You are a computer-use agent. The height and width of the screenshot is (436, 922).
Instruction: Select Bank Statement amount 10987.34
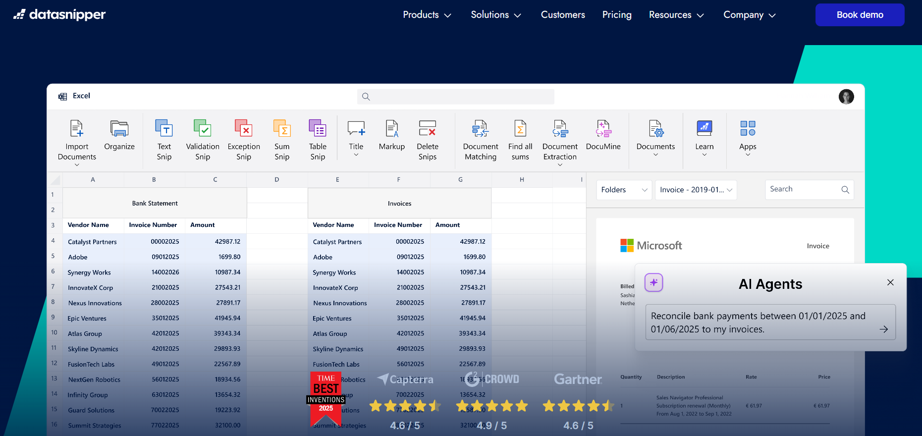pyautogui.click(x=216, y=272)
